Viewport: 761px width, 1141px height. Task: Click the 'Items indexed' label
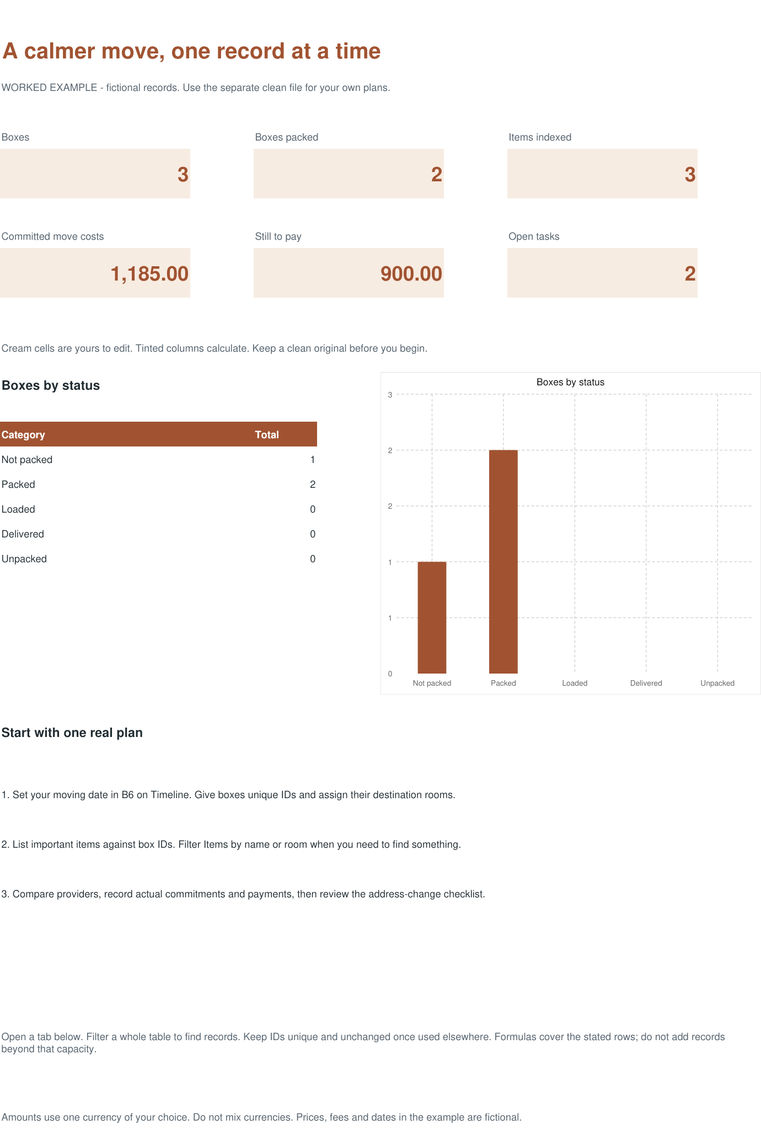540,137
